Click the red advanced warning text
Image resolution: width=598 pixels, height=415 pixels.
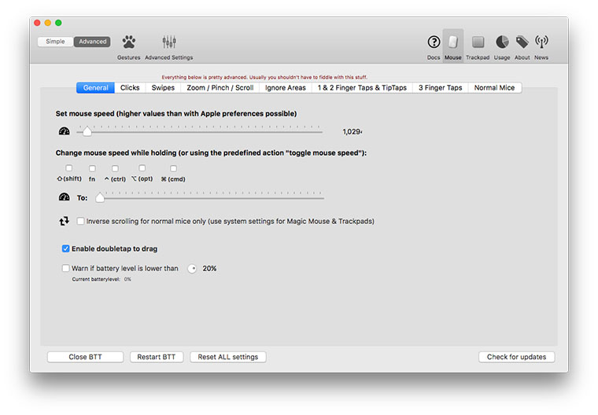click(264, 77)
